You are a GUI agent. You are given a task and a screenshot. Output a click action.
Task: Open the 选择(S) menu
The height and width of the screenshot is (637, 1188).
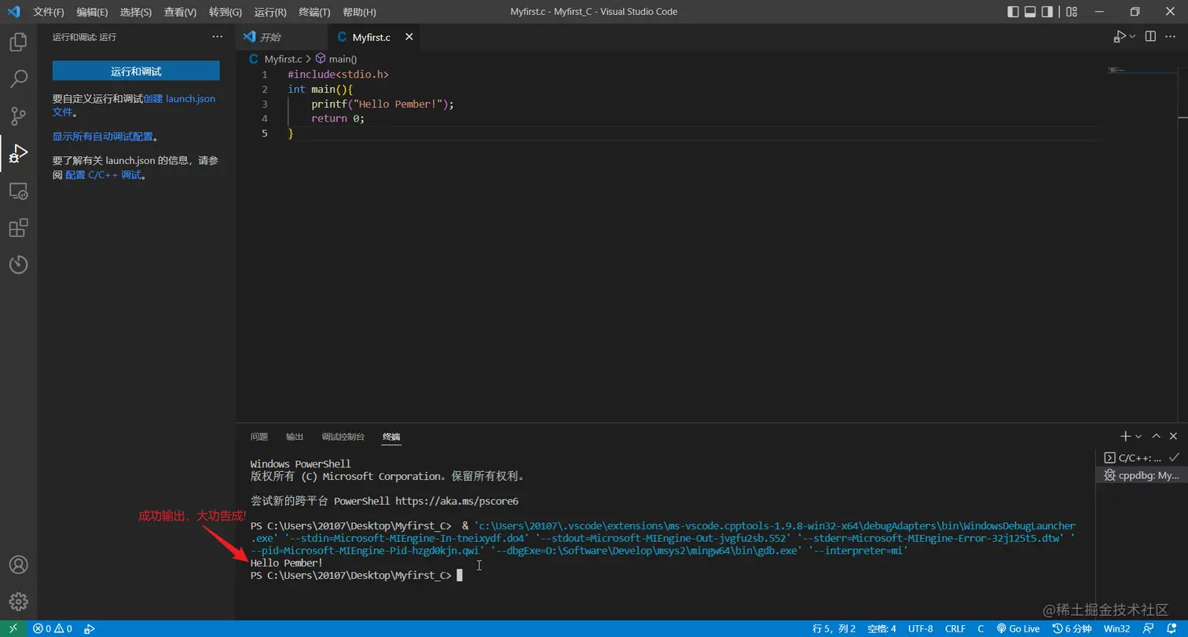[x=136, y=12]
